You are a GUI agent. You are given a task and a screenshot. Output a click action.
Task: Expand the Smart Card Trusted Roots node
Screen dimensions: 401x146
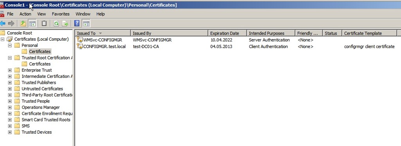(x=10, y=120)
